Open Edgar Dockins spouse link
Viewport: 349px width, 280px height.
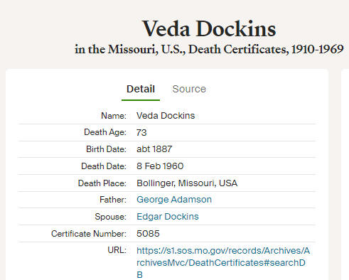(168, 217)
